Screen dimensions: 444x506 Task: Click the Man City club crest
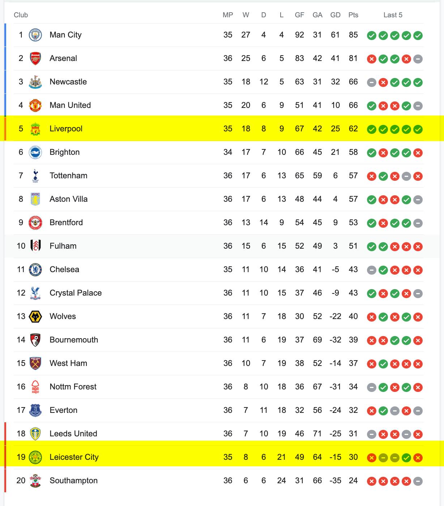click(x=35, y=35)
